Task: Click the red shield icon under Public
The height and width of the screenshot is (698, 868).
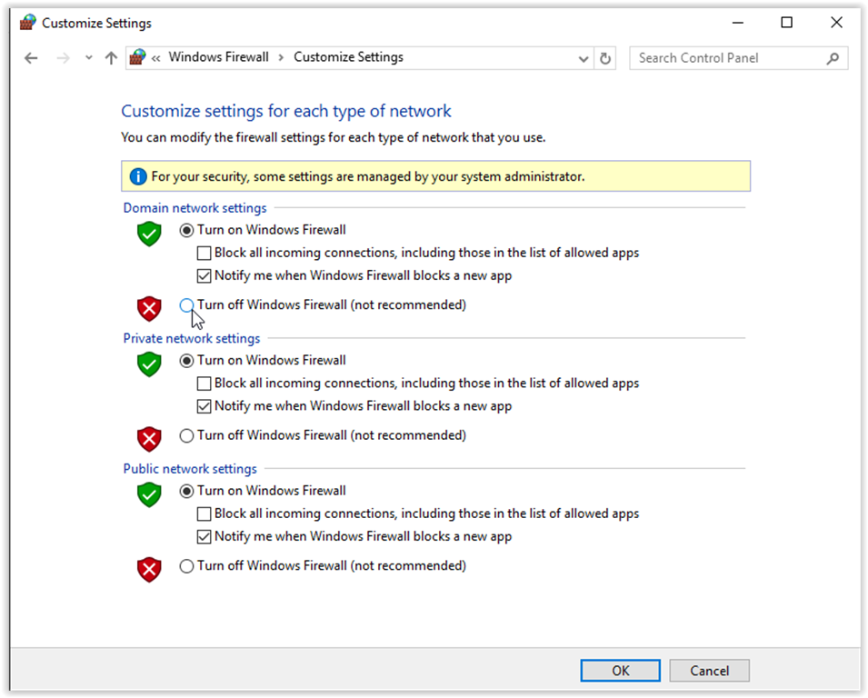Action: [x=149, y=570]
